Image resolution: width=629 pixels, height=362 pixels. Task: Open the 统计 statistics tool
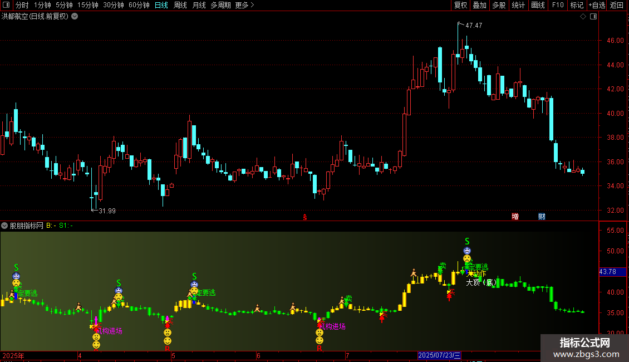tap(518, 5)
